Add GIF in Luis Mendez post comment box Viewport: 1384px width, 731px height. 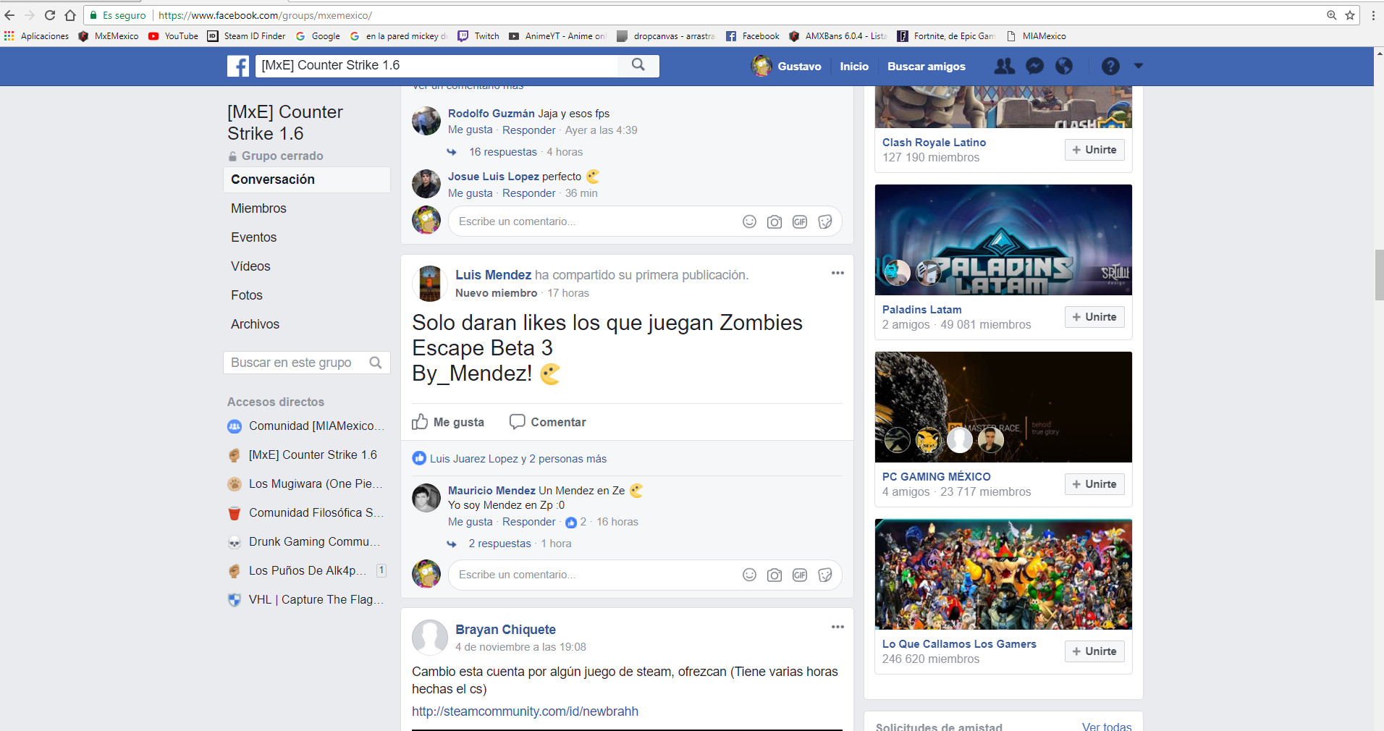tap(800, 575)
